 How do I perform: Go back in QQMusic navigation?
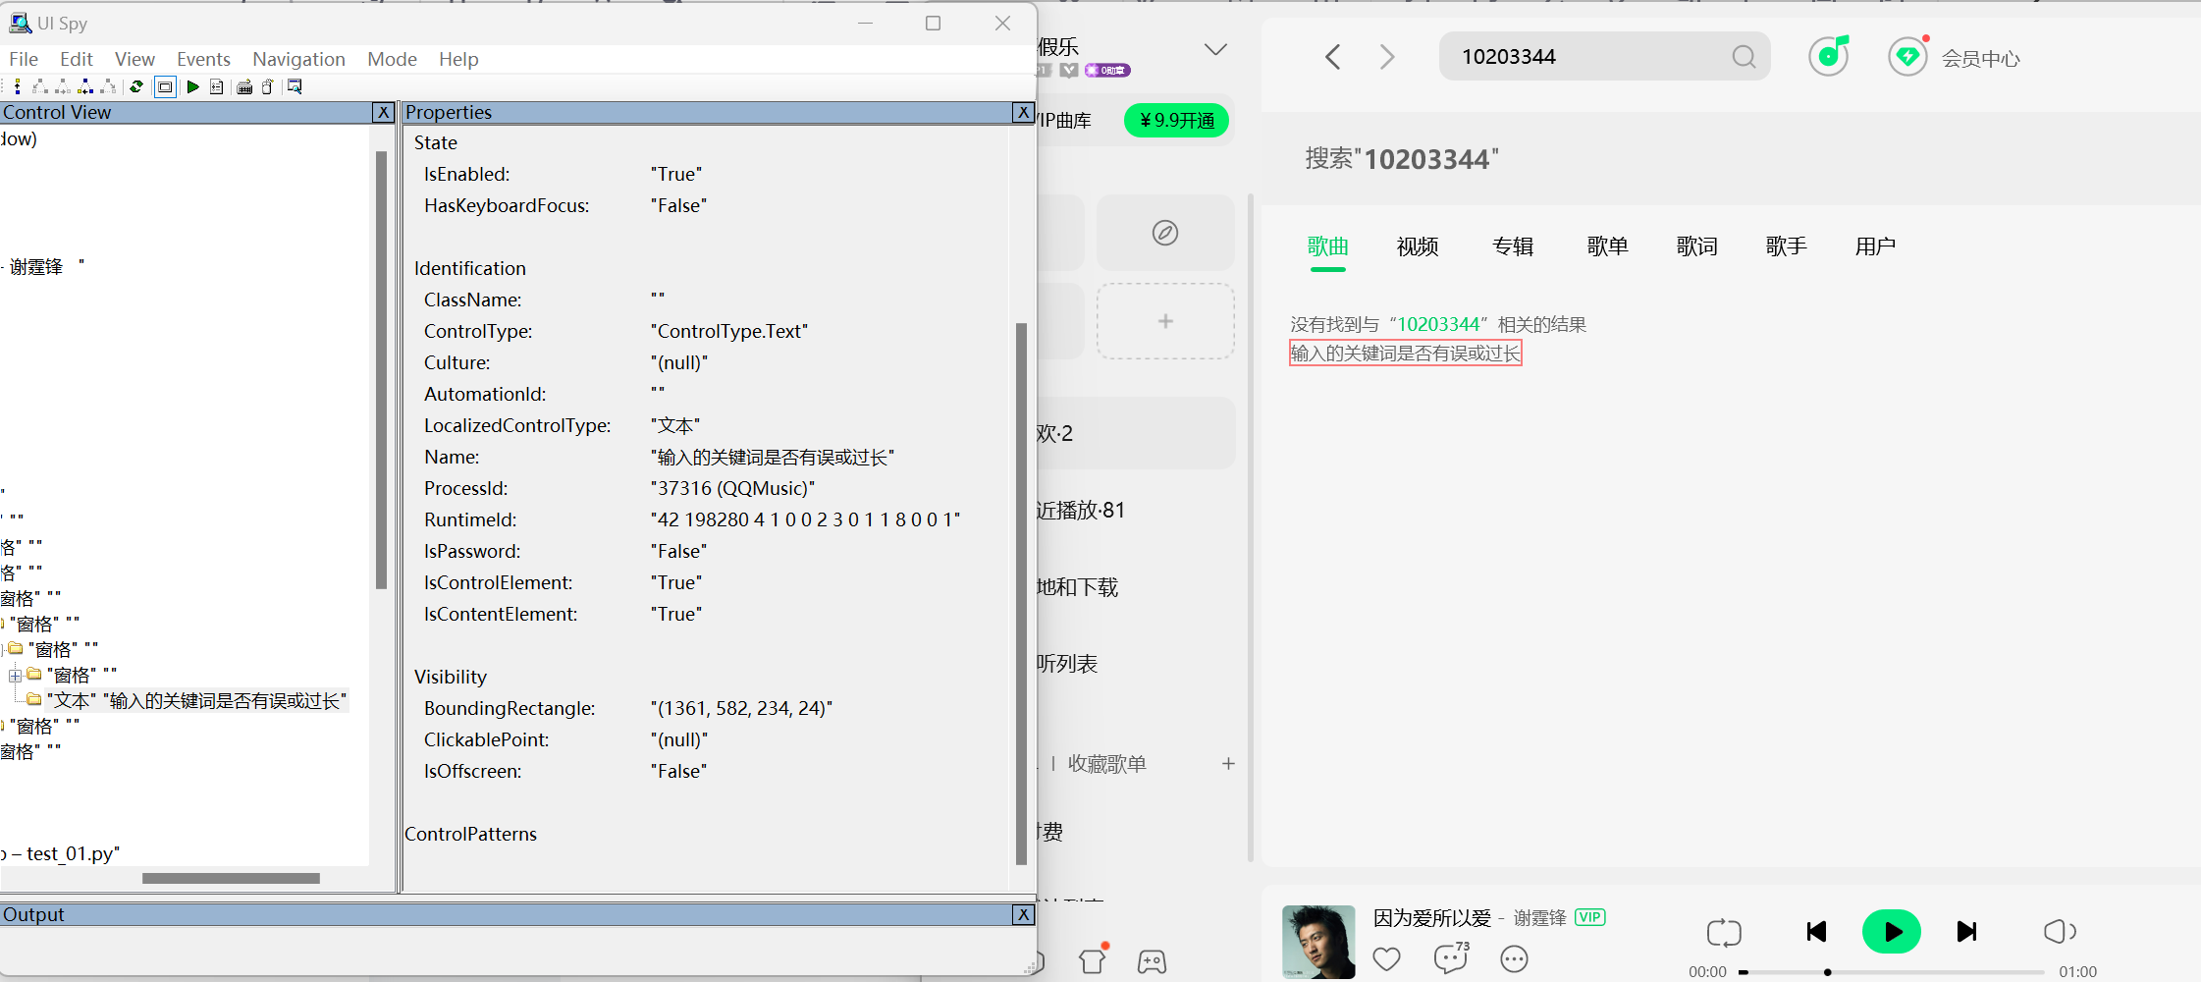(1332, 57)
